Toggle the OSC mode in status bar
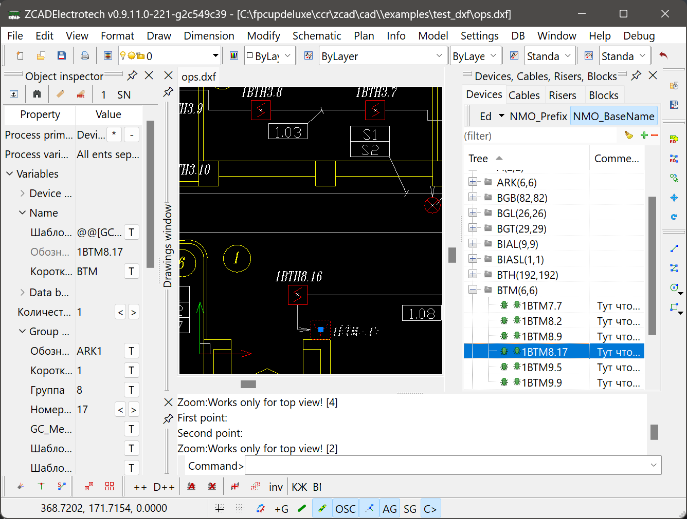The height and width of the screenshot is (519, 687). coord(345,508)
